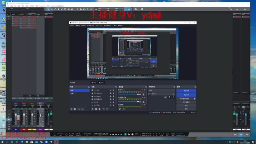Image resolution: width=256 pixels, height=144 pixels.
Task: Toggle visibility of the first source row
Action: click(110, 90)
